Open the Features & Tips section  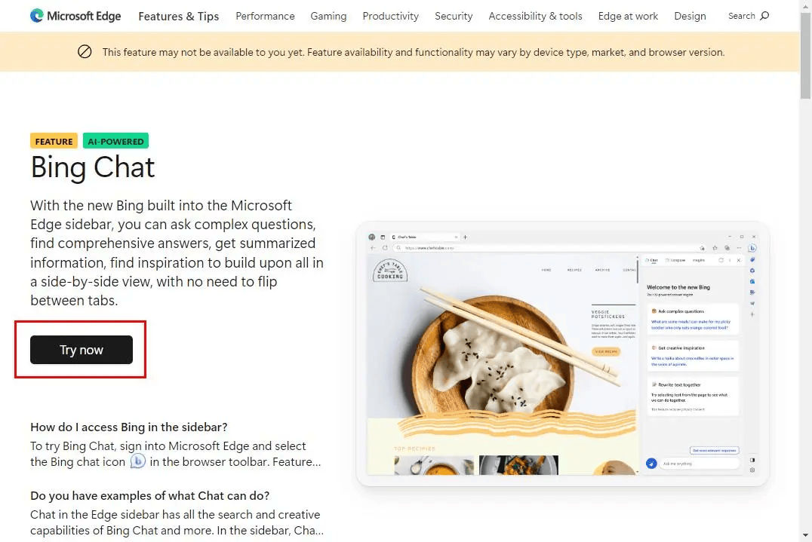tap(179, 16)
